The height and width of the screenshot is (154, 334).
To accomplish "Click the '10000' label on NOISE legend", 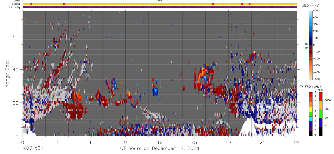I will [327, 100].
